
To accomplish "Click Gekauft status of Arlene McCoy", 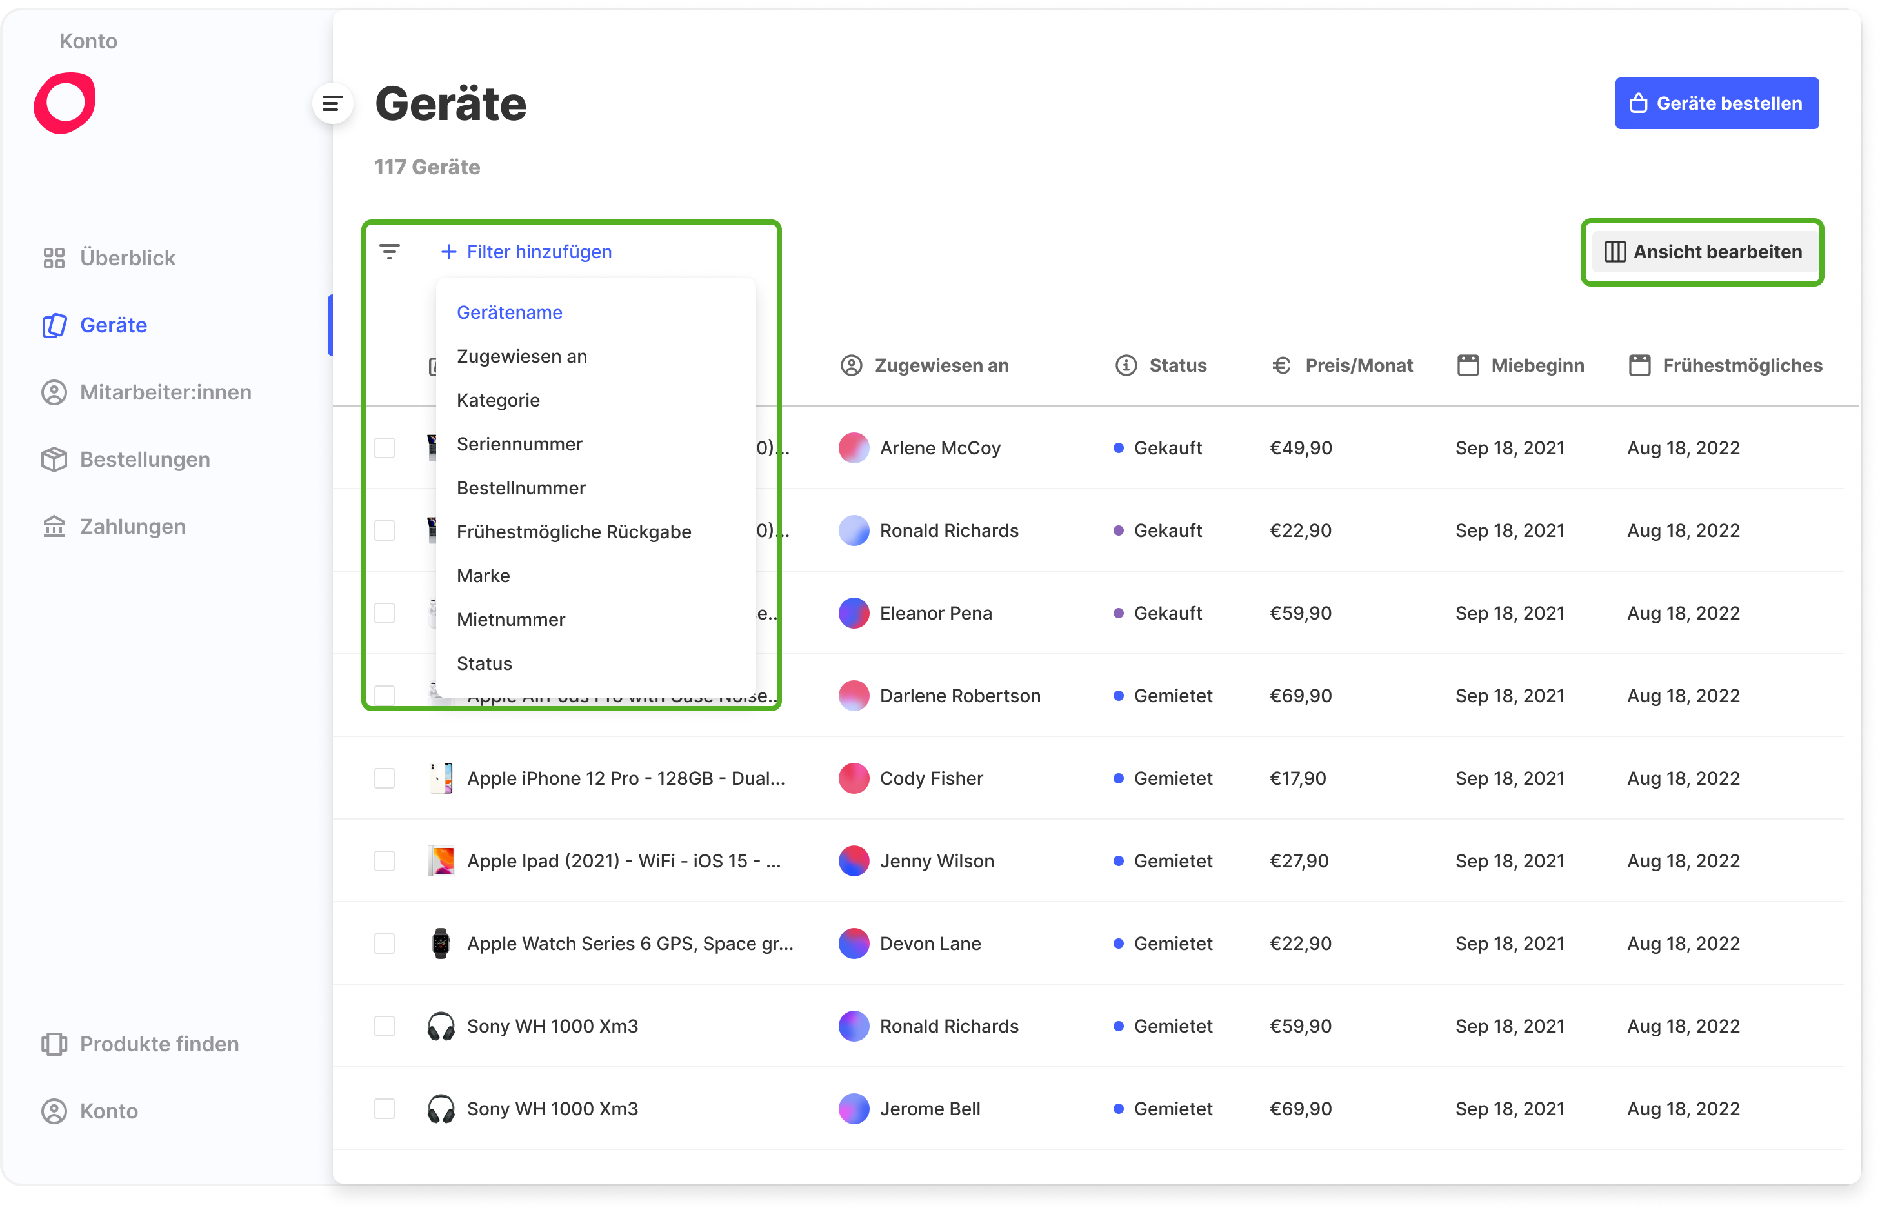I will [1158, 448].
